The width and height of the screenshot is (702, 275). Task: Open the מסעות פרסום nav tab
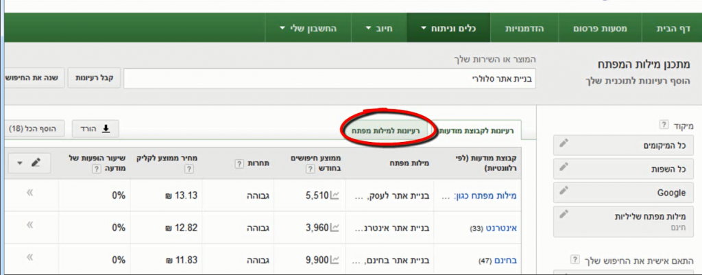tap(600, 28)
